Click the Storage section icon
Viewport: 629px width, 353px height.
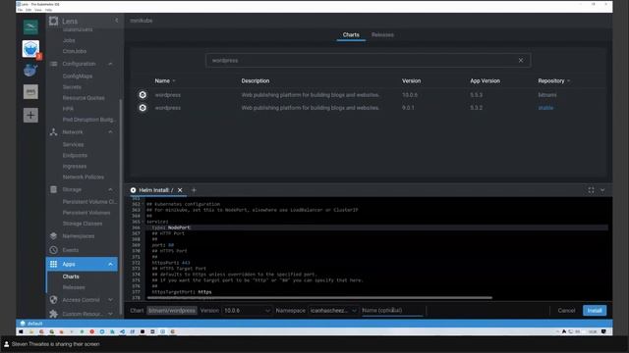[x=53, y=189]
